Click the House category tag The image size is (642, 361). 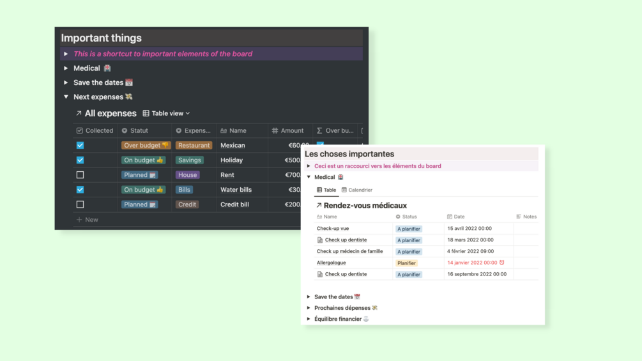click(188, 175)
